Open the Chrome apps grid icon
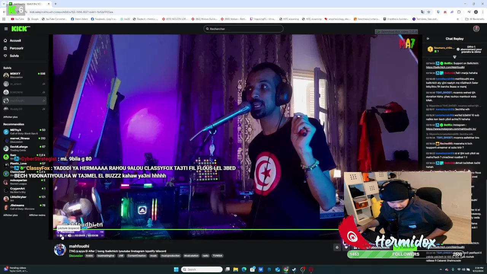 [4, 19]
